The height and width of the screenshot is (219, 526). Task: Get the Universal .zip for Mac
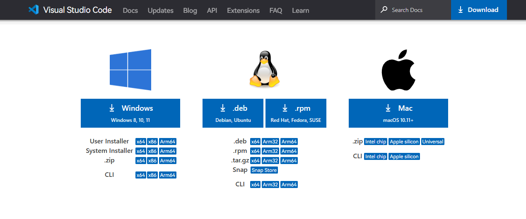(x=433, y=142)
